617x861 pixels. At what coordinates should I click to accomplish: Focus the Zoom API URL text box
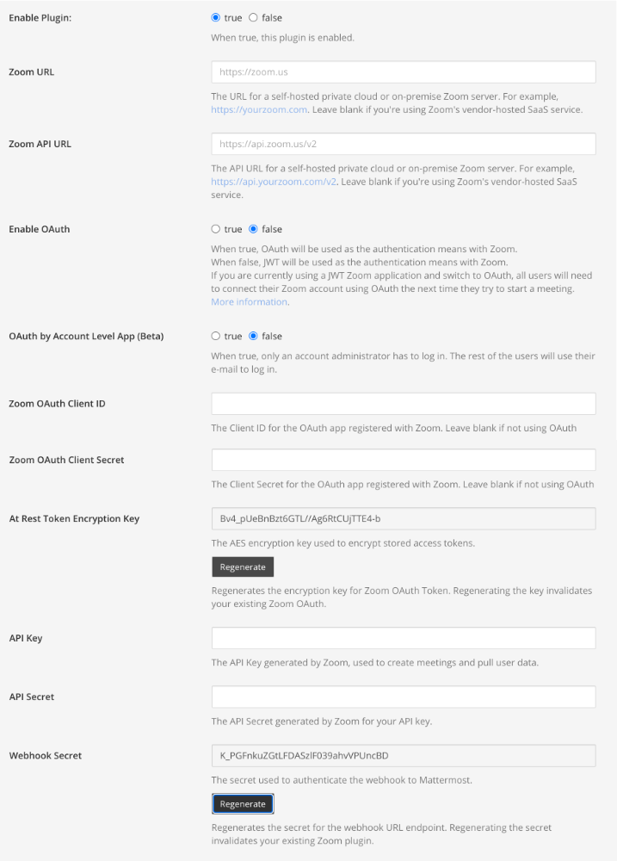coord(403,144)
